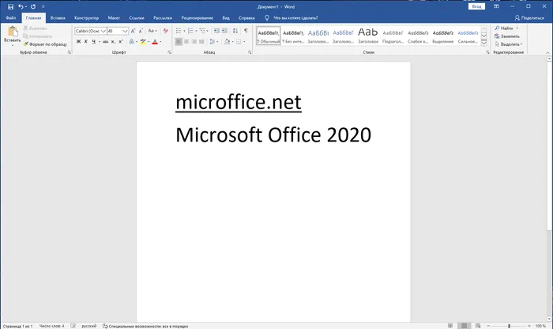Click the Undo arrow icon
Screen dimensions: 553x329
point(21,6)
